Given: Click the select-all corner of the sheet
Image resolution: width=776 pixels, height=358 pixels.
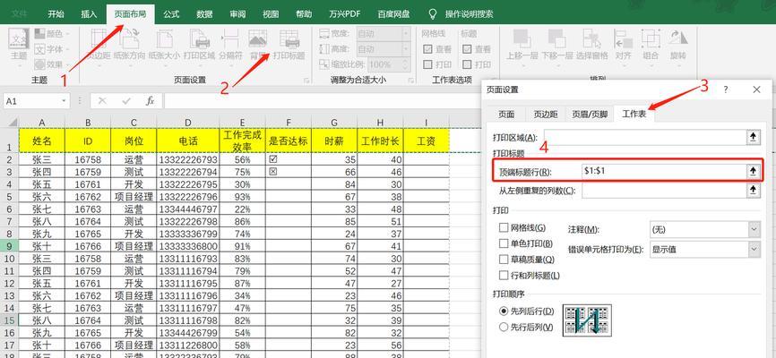Looking at the screenshot, I should point(11,122).
